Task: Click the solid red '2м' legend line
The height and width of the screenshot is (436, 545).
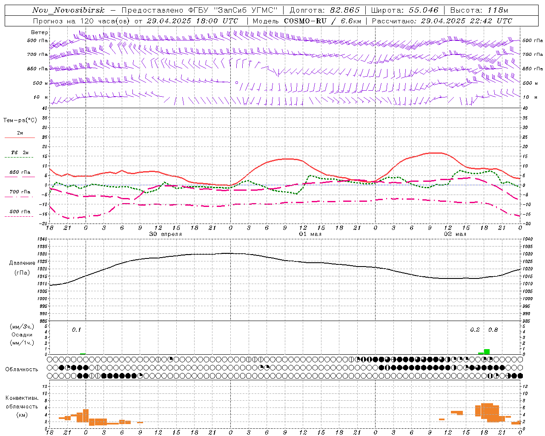Action: click(20, 138)
